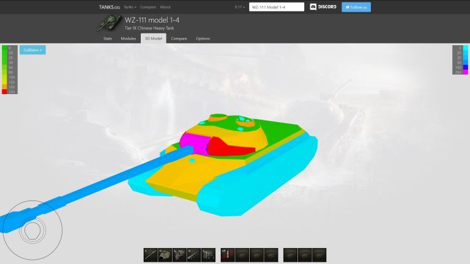470x264 pixels.
Task: Click the TANKS.GG home logo
Action: click(109, 7)
